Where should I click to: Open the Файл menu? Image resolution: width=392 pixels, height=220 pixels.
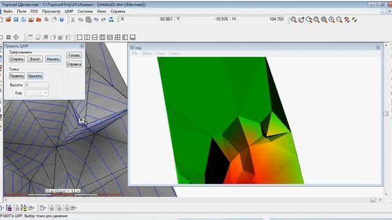(8, 12)
